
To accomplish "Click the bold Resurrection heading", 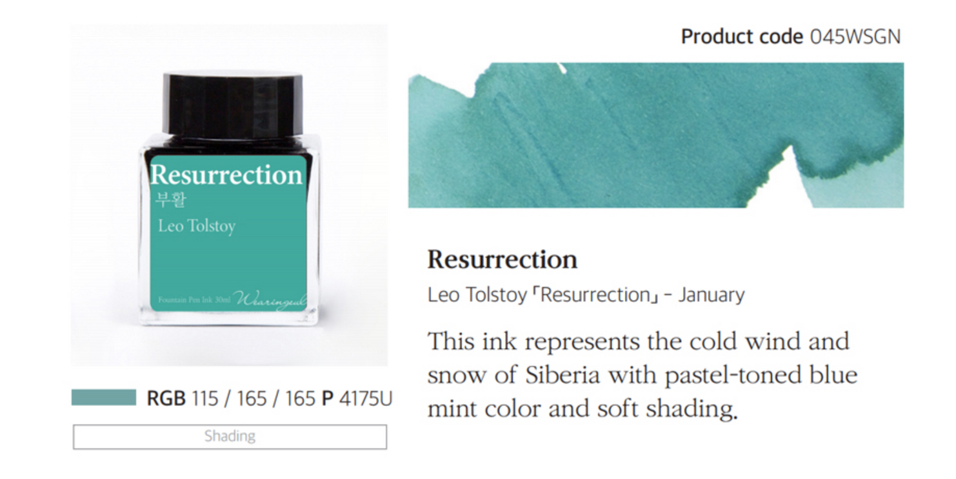I will [502, 260].
